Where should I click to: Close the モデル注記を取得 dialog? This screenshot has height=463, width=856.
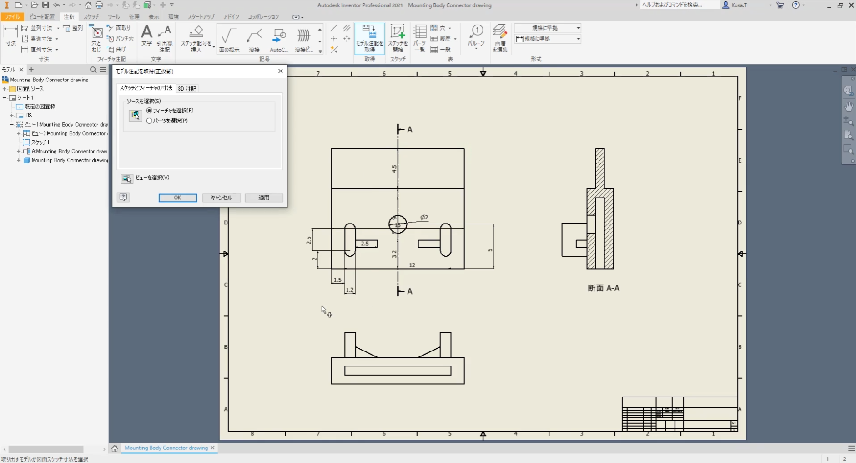tap(280, 71)
